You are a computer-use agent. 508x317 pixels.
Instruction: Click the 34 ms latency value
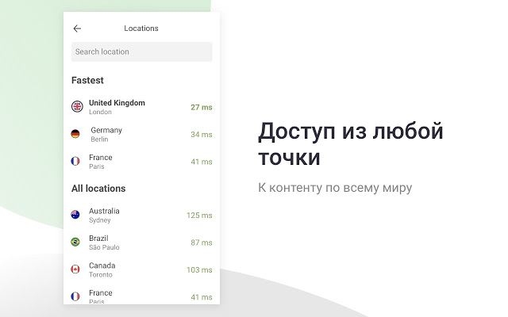202,135
